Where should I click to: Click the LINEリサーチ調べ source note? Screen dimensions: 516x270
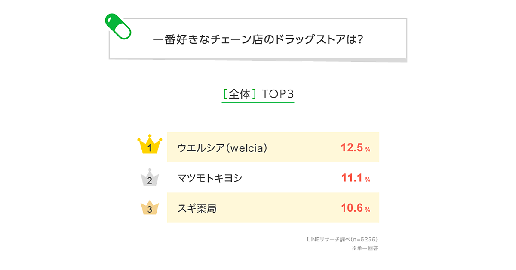[x=342, y=239]
